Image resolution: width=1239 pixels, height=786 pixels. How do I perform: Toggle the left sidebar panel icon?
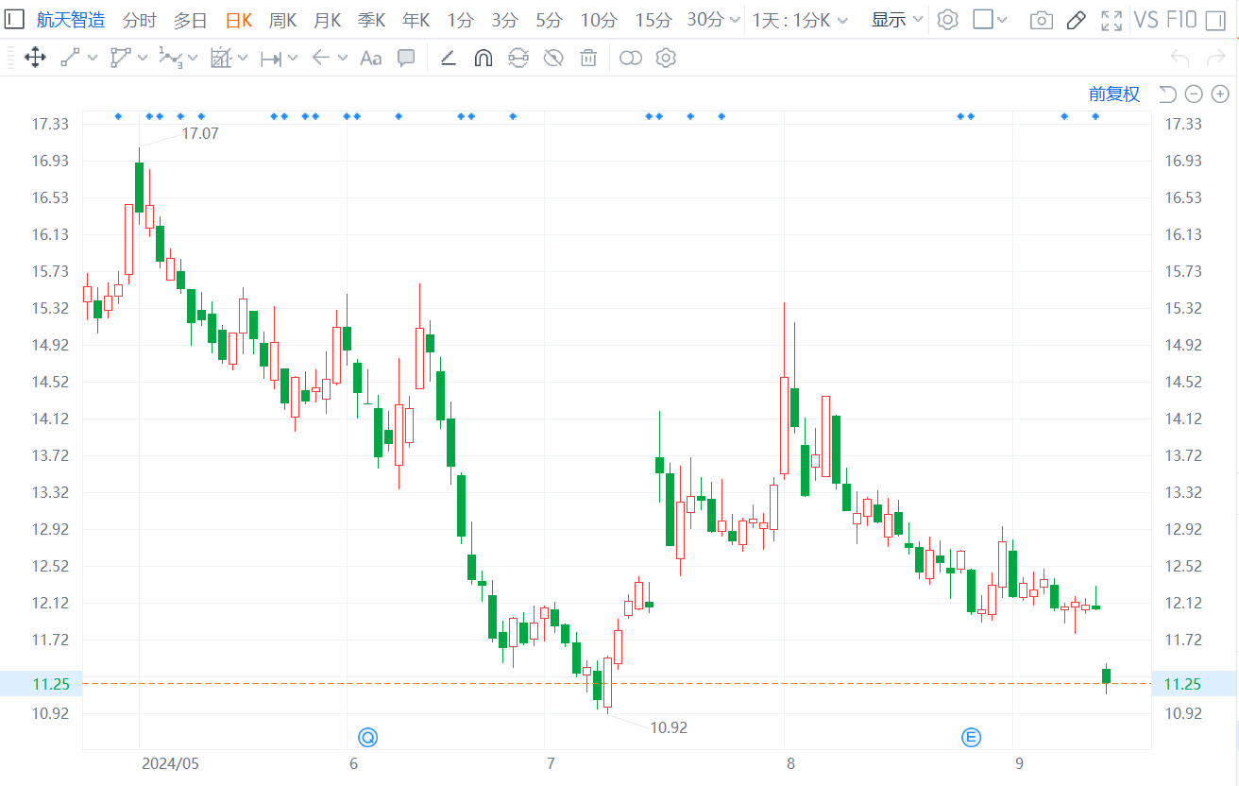15,19
